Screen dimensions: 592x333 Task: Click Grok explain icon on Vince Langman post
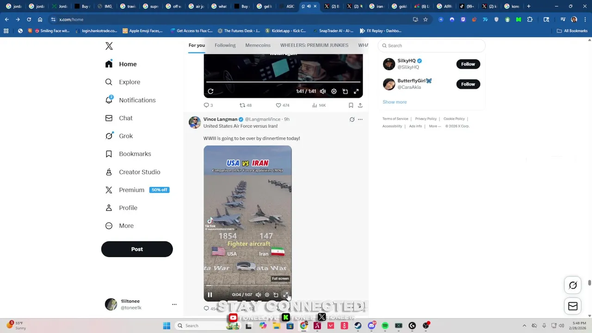[352, 119]
